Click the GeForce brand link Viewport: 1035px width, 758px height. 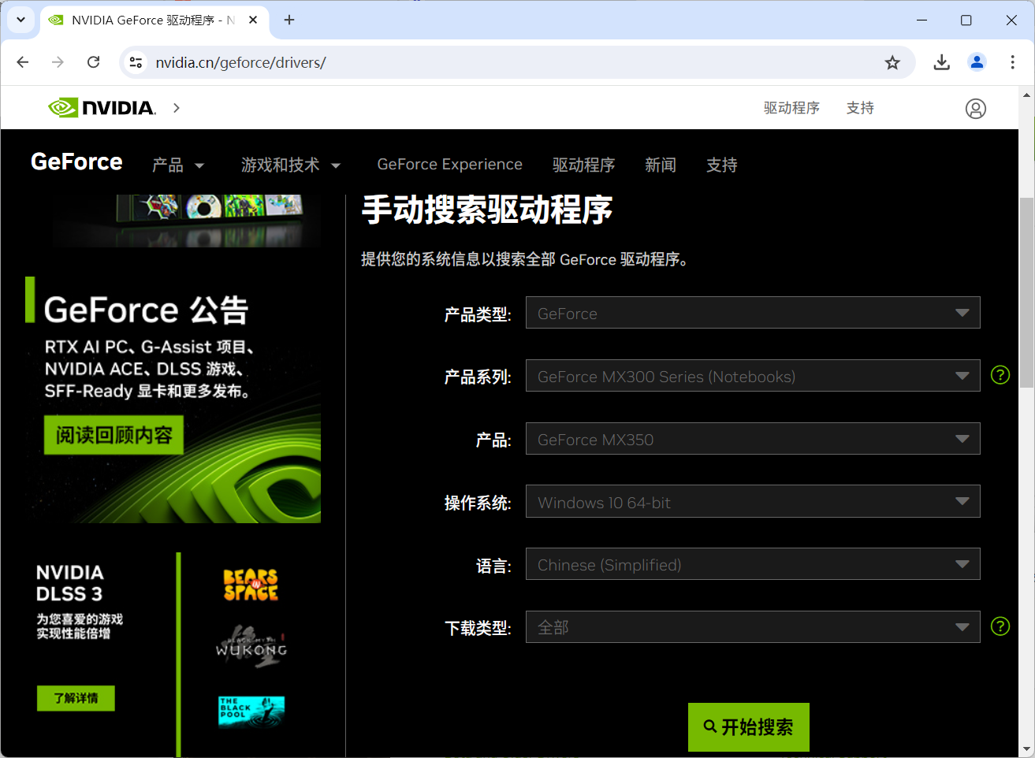click(x=76, y=162)
